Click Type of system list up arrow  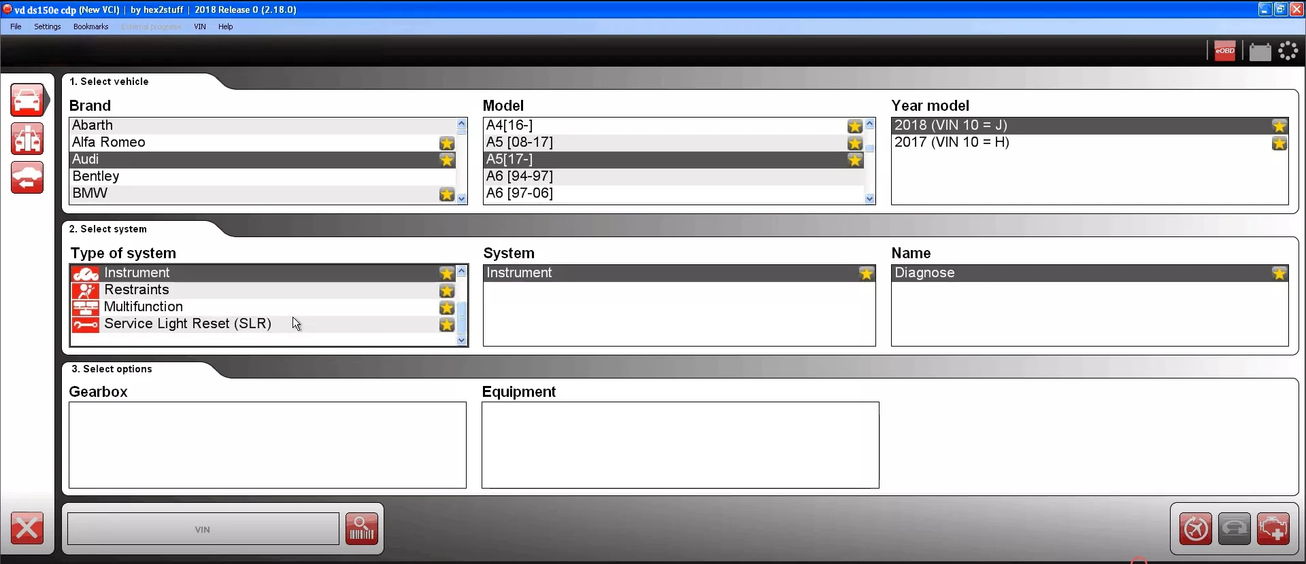462,271
